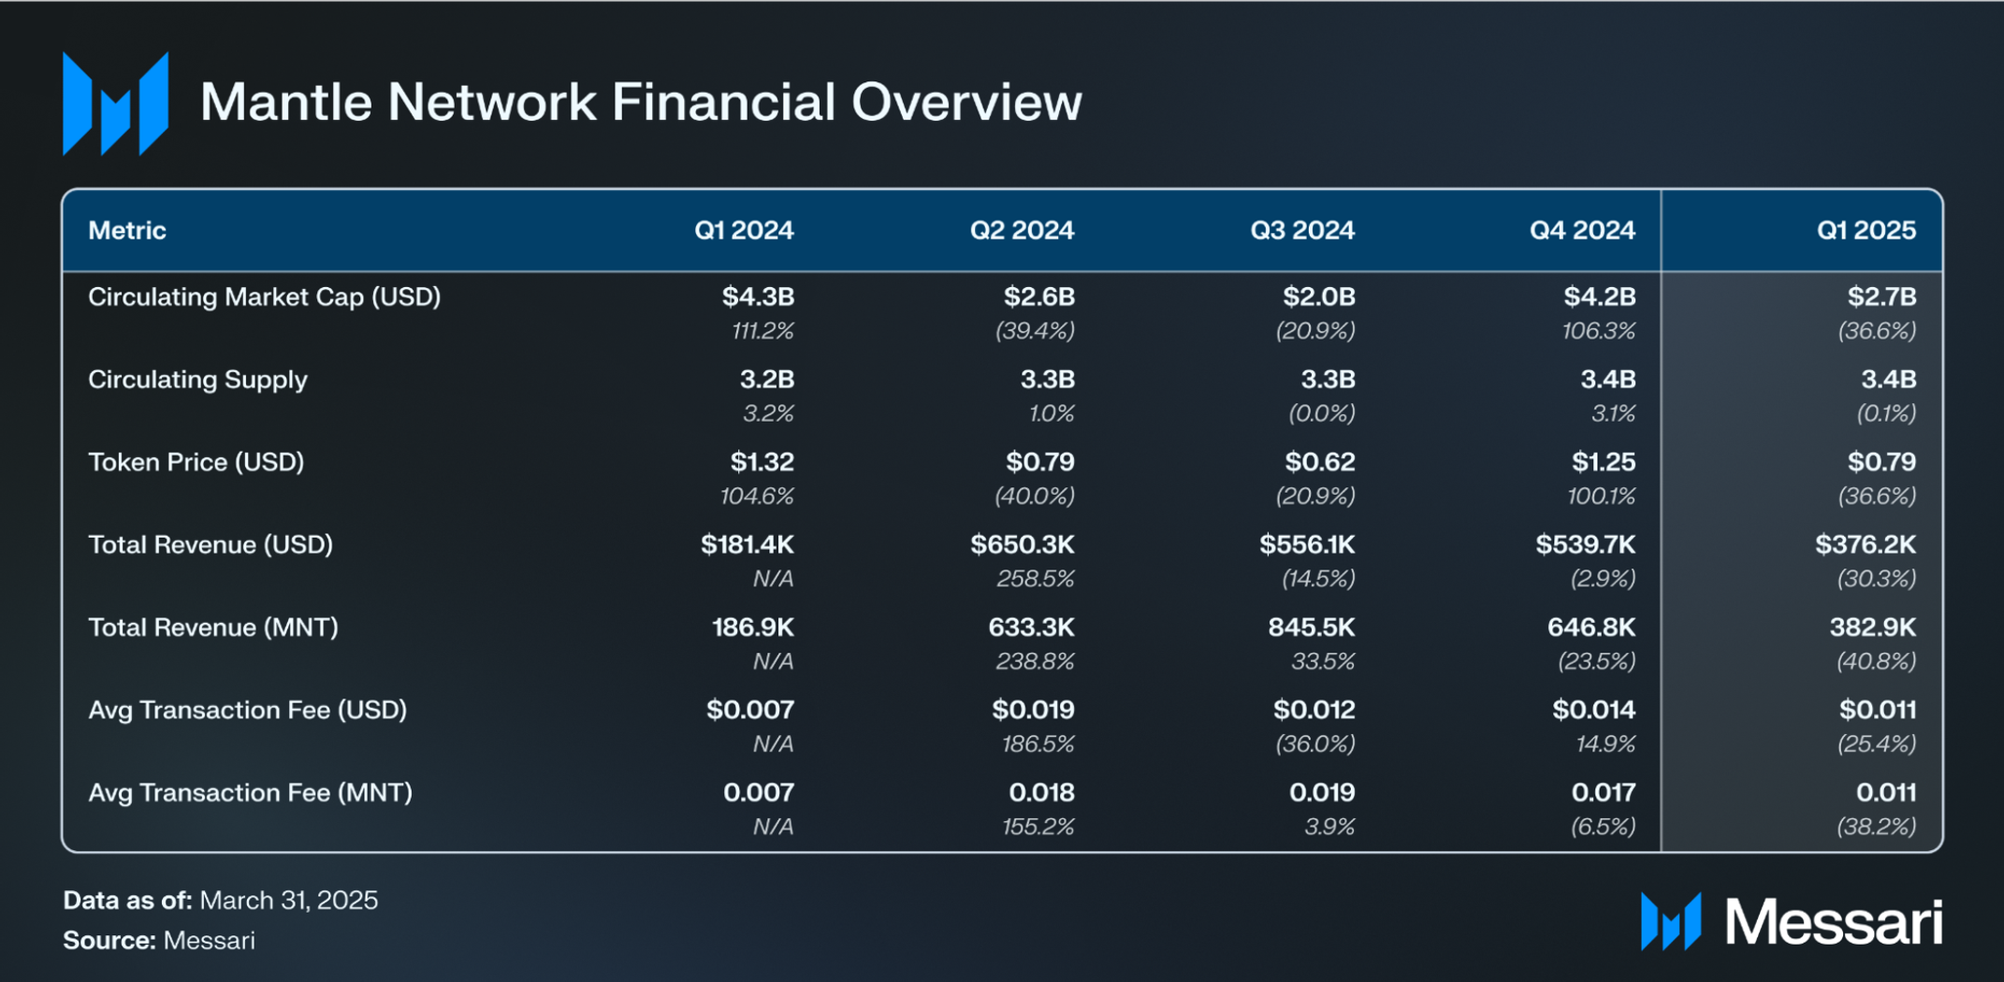
Task: Click the Messari logo beside the title
Action: tap(115, 103)
